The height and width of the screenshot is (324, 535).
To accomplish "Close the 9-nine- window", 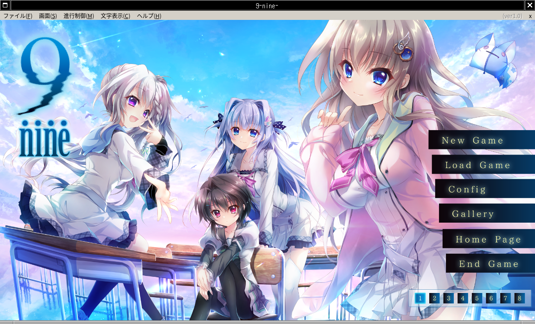I will pos(529,5).
